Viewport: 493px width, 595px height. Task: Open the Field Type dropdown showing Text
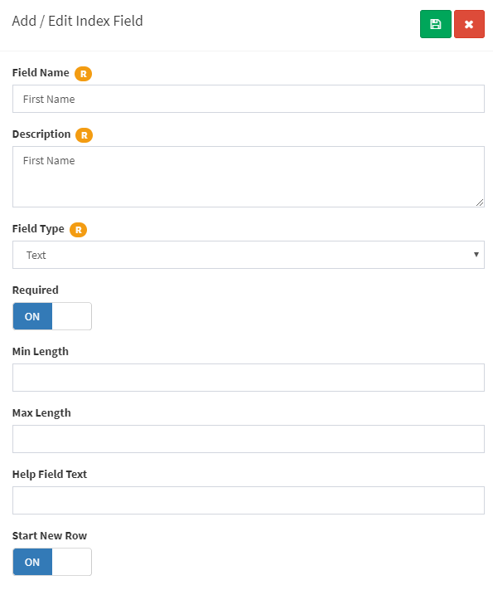click(249, 255)
